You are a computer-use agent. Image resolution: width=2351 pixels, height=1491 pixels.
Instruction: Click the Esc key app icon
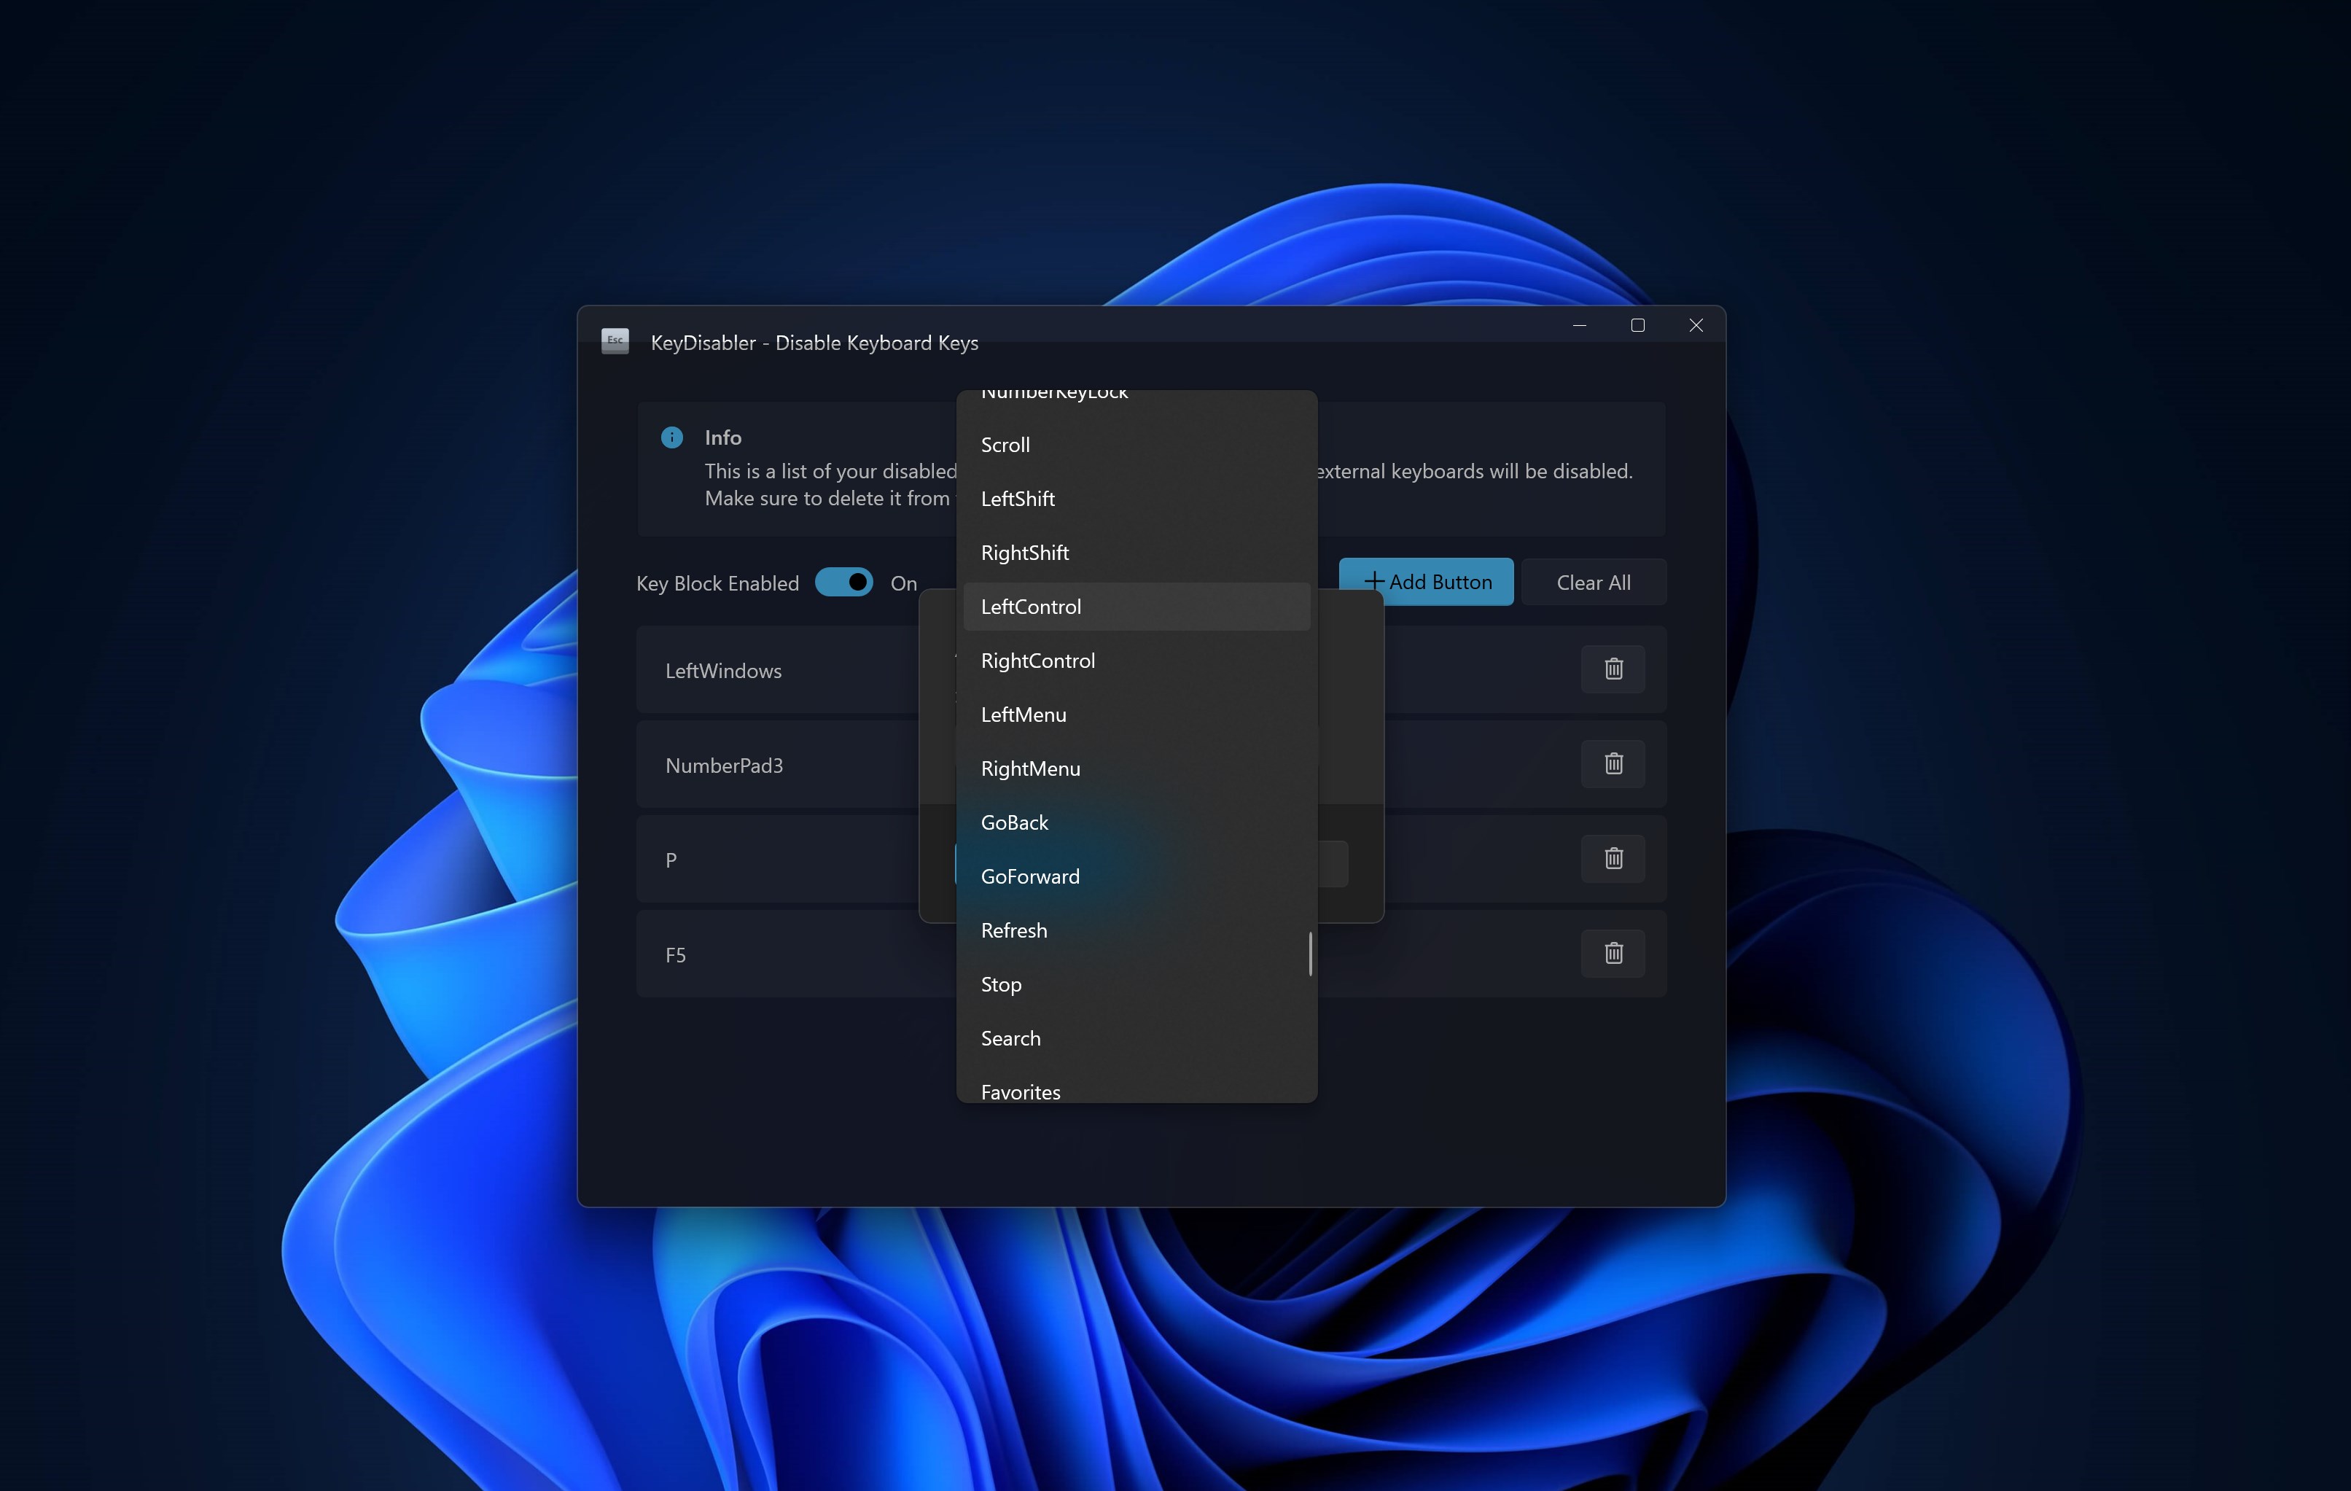point(615,340)
